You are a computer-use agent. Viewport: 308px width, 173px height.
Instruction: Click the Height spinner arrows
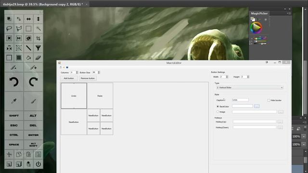(248, 77)
